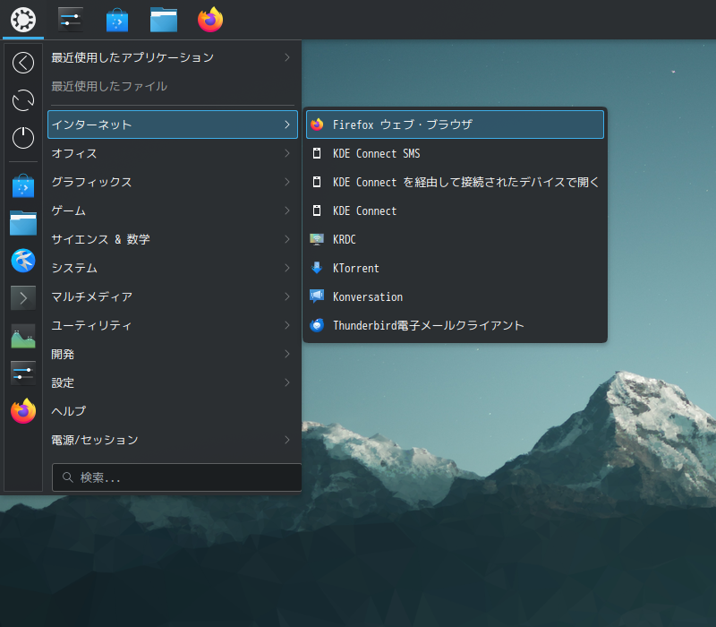Launch KRDC from the submenu
Screen dimensions: 716x627
(x=455, y=239)
